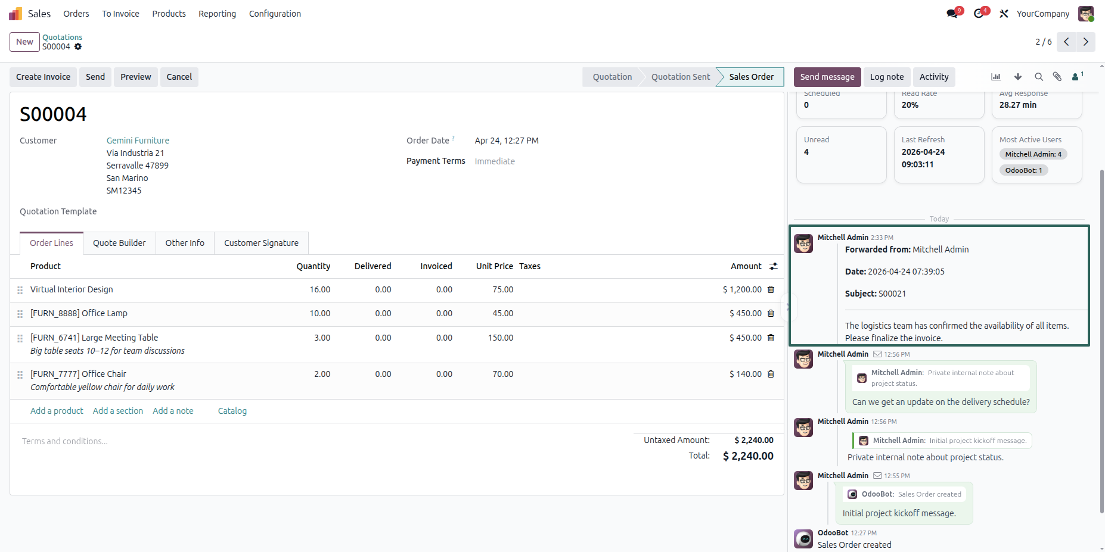Screen dimensions: 1105x552
Task: Open the conversations messages icon
Action: [952, 14]
